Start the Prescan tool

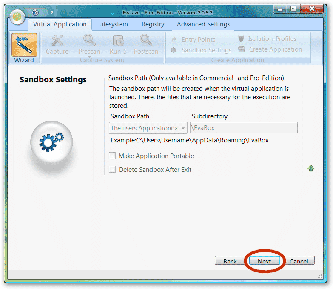[89, 44]
